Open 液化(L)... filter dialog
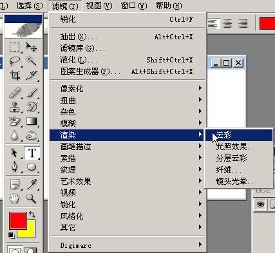 pos(127,60)
